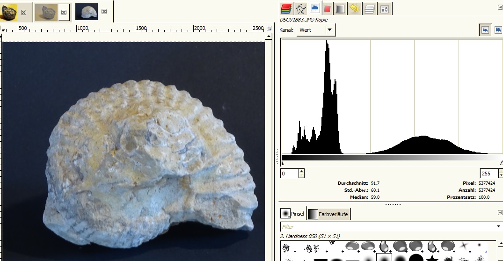Toggle zoom-on-resize icon above vertical scrollbar
Viewport: 503px width, 261px height.
[269, 29]
